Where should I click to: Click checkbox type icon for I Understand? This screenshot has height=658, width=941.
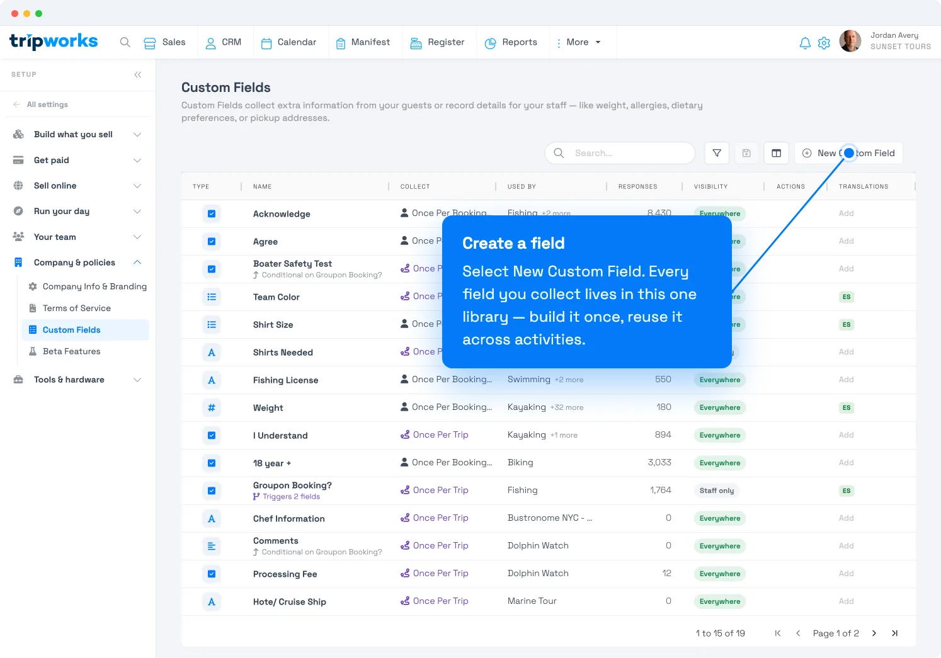[212, 435]
